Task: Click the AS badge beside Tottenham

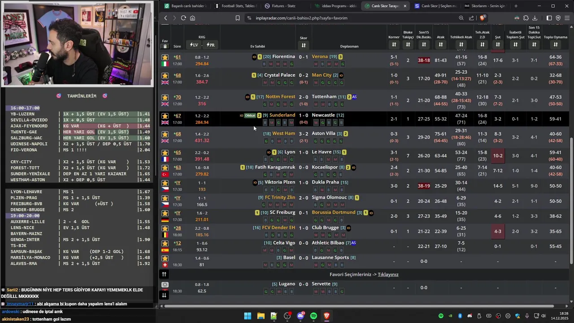Action: pyautogui.click(x=354, y=97)
